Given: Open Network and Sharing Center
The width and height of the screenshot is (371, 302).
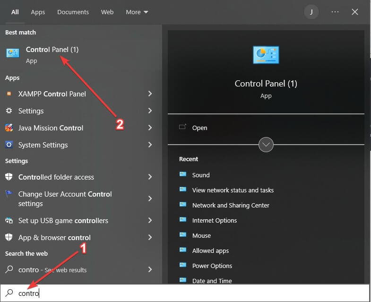Looking at the screenshot, I should tap(231, 206).
